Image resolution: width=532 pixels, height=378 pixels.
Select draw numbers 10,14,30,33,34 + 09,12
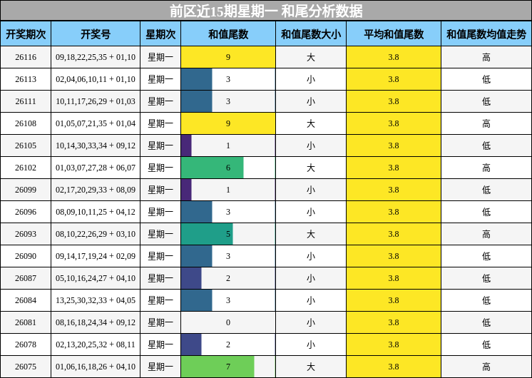click(96, 145)
